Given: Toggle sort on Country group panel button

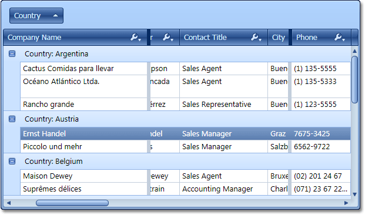Looking at the screenshot, I should click(36, 16).
